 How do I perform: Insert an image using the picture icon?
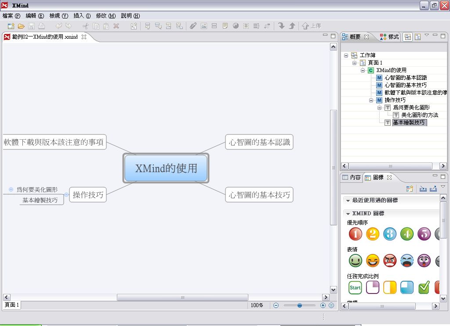pyautogui.click(x=204, y=26)
